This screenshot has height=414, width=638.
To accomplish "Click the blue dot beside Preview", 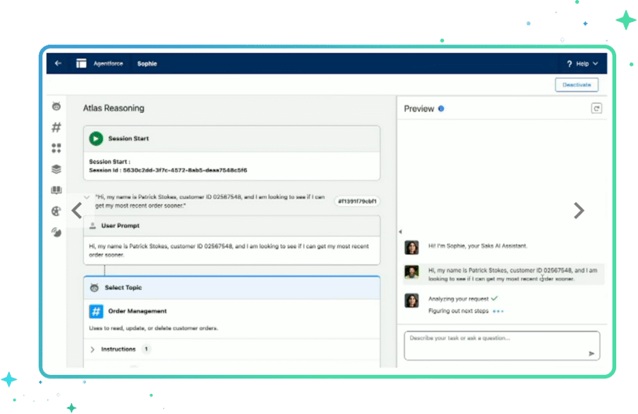I will (441, 108).
